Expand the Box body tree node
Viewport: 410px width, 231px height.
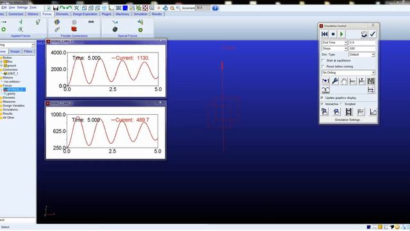[1, 62]
